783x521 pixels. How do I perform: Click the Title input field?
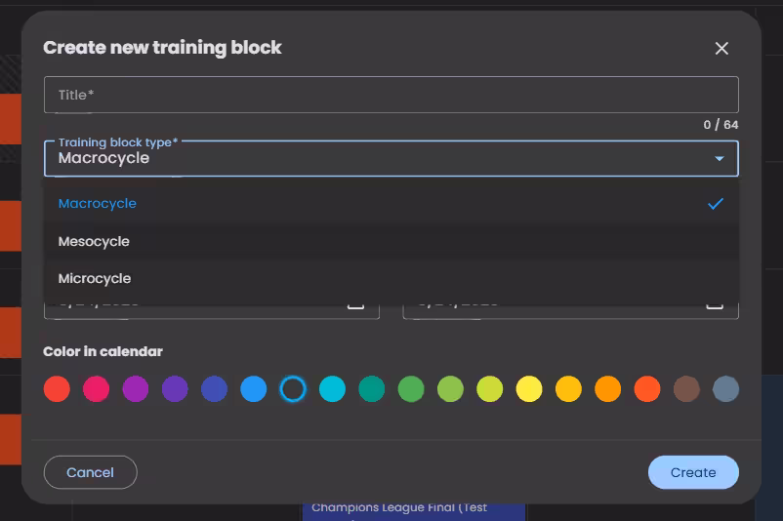point(391,95)
